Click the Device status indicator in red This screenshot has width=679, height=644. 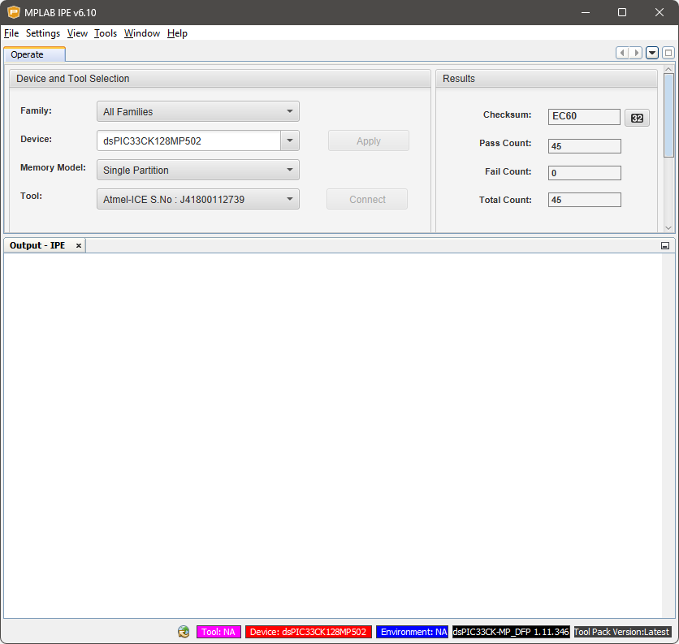point(309,632)
